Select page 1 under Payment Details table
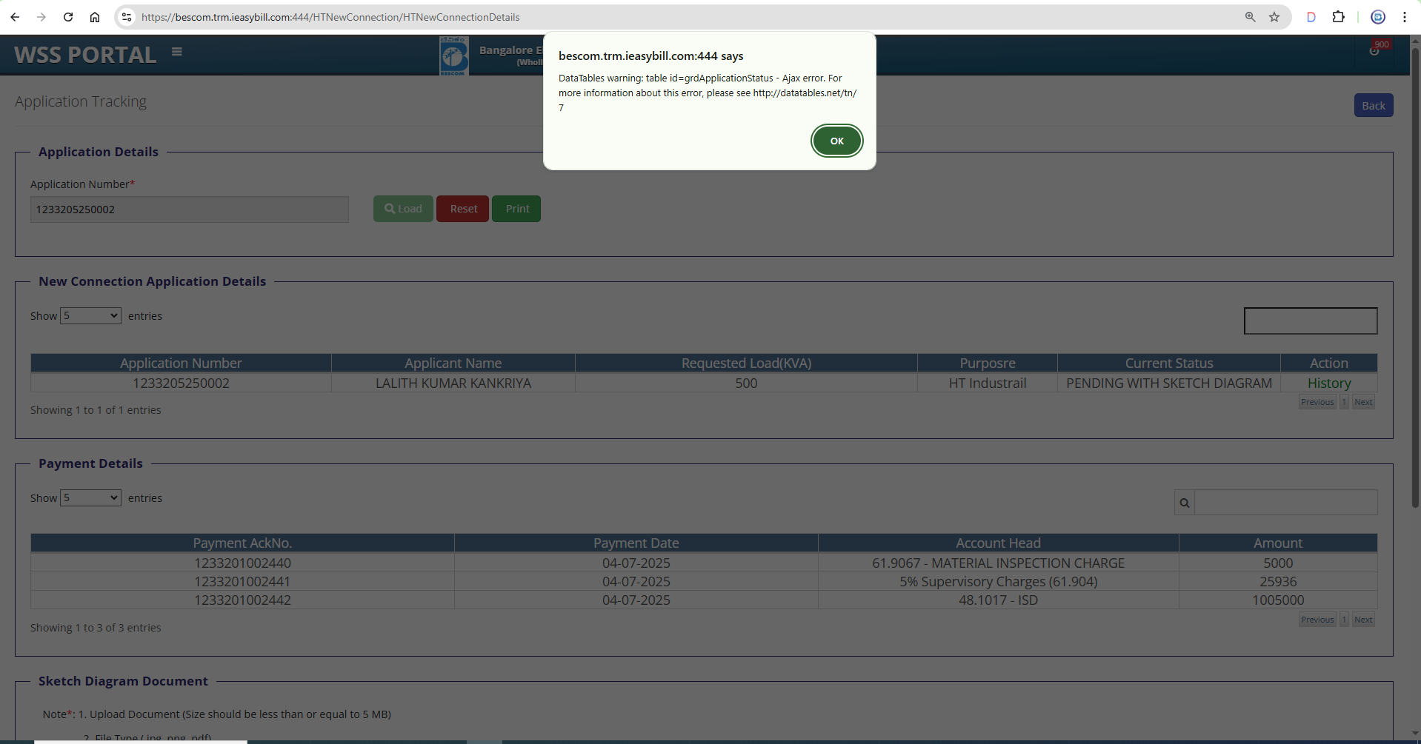 point(1344,620)
